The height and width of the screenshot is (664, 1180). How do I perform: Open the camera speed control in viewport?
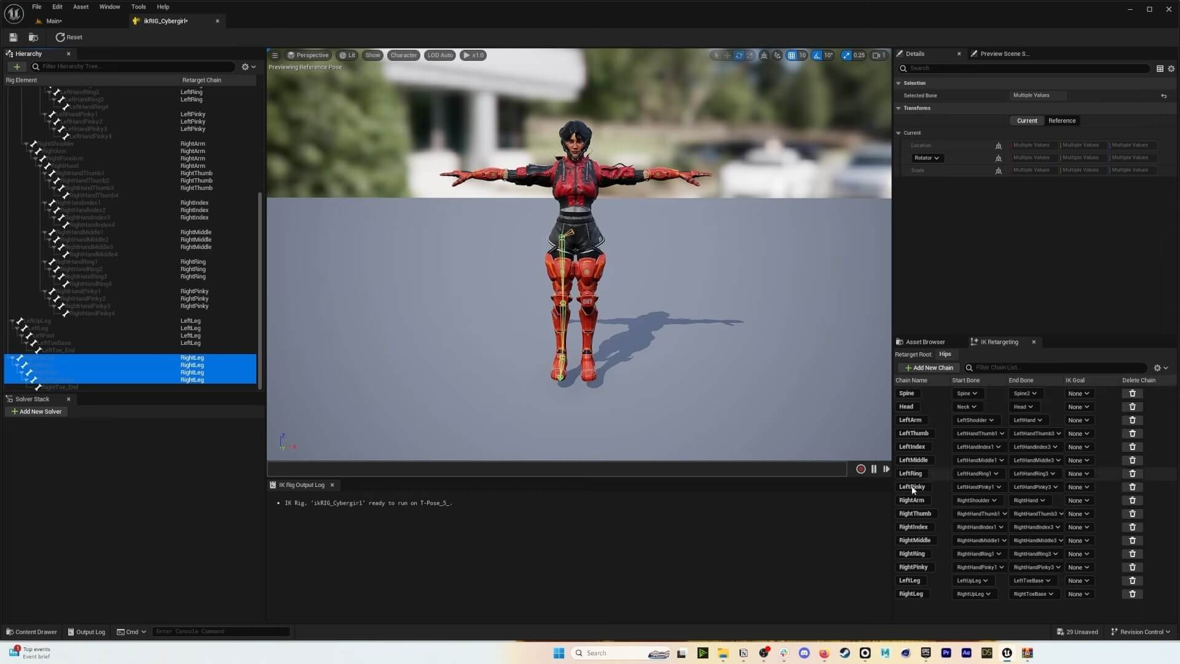pos(878,55)
